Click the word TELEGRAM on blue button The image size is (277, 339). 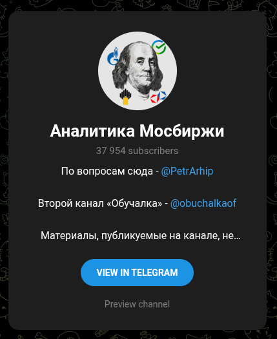point(154,273)
